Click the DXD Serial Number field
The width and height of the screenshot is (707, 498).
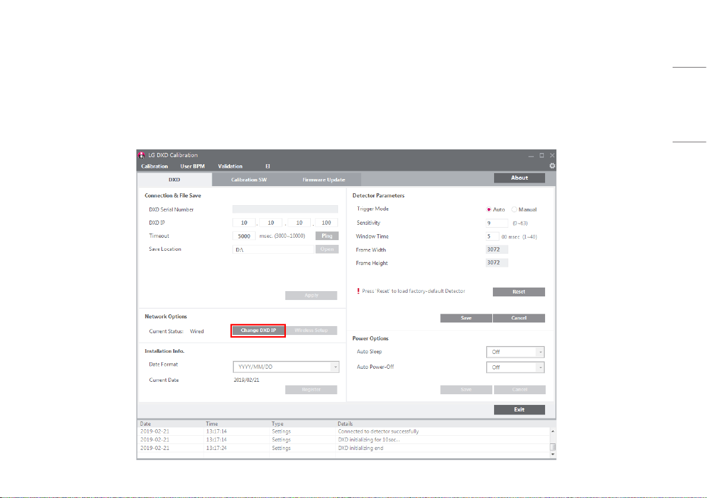(285, 209)
